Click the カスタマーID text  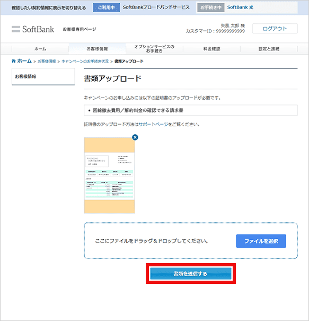(215, 31)
